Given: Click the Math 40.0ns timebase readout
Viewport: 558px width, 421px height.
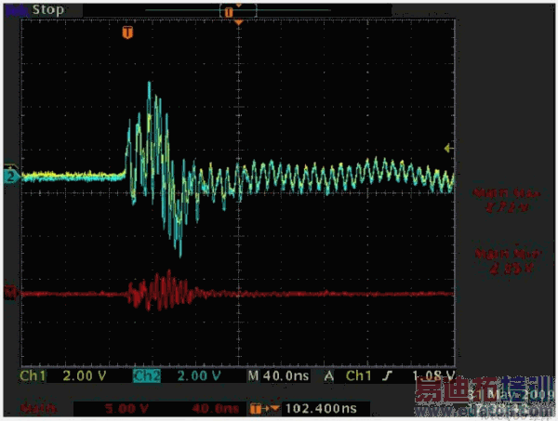Looking at the screenshot, I should point(216,409).
